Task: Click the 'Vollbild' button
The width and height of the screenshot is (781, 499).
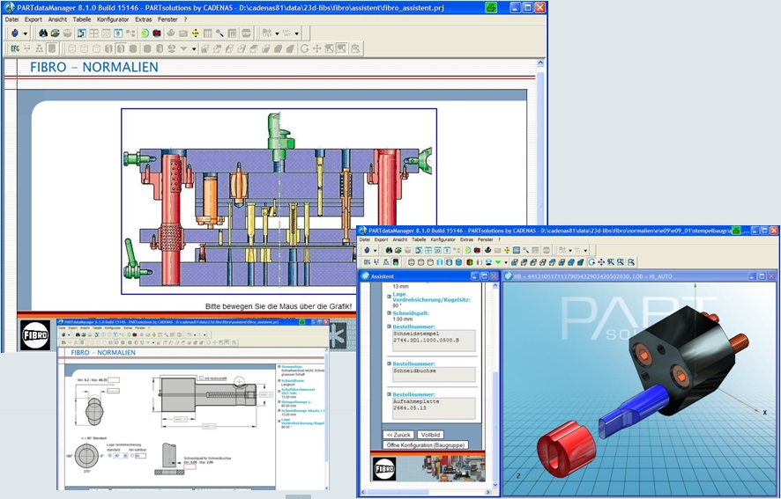Action: coord(430,435)
